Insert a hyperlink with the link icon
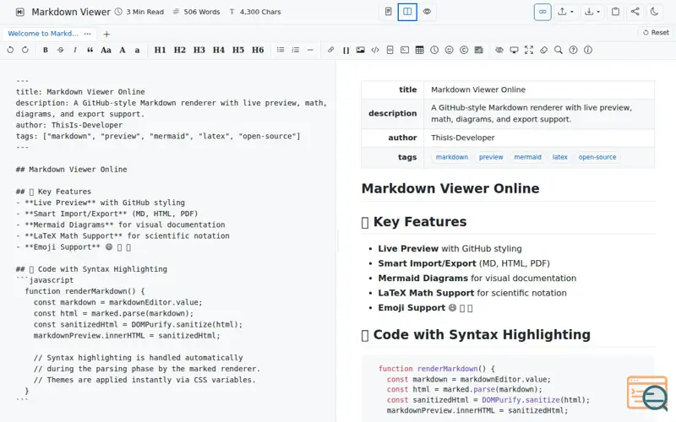The width and height of the screenshot is (676, 422). [x=330, y=50]
